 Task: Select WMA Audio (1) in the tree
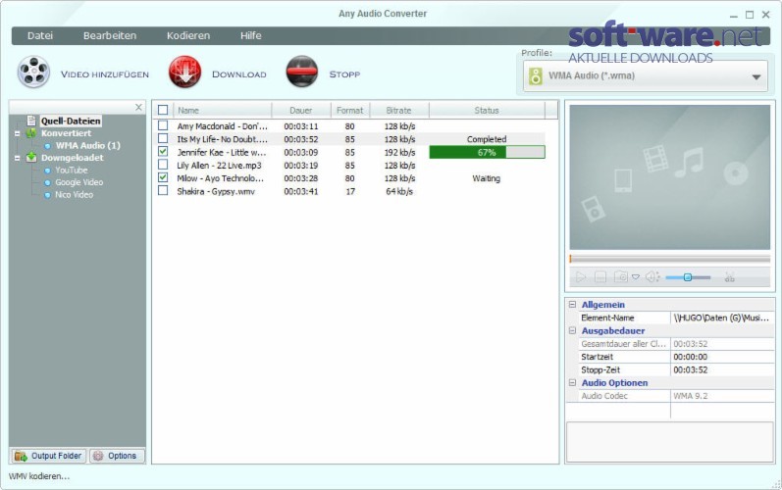87,146
